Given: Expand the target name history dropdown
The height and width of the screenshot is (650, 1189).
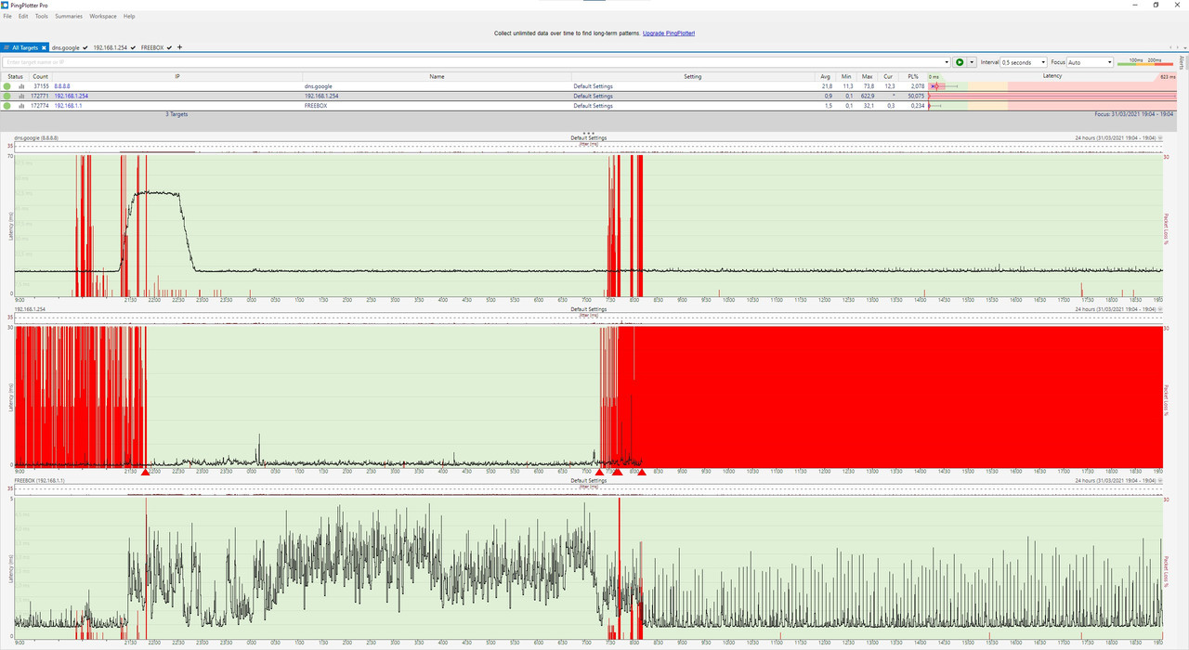Looking at the screenshot, I should 946,62.
